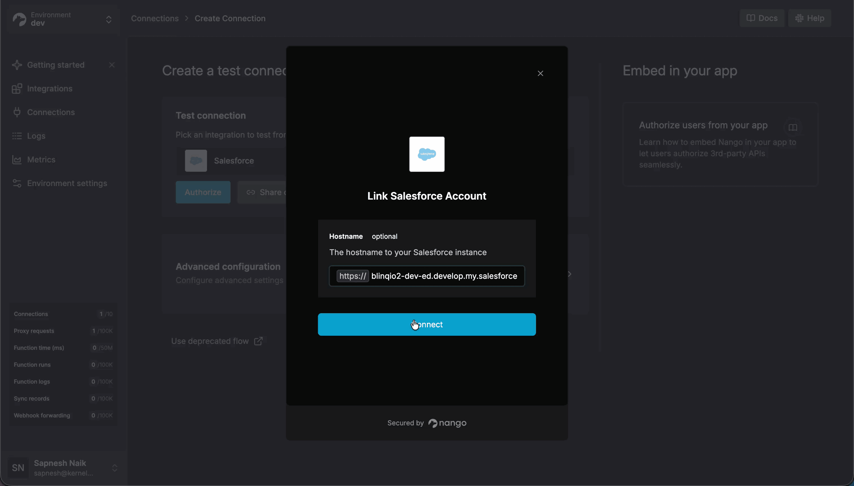
Task: Click the Salesforce cloud logo in modal
Action: [x=427, y=154]
